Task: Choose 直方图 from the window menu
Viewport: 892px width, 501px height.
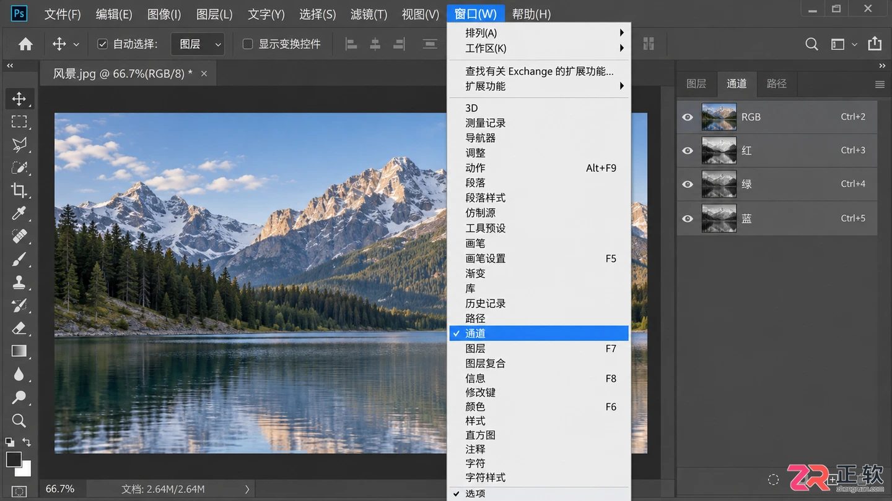Action: (x=539, y=435)
